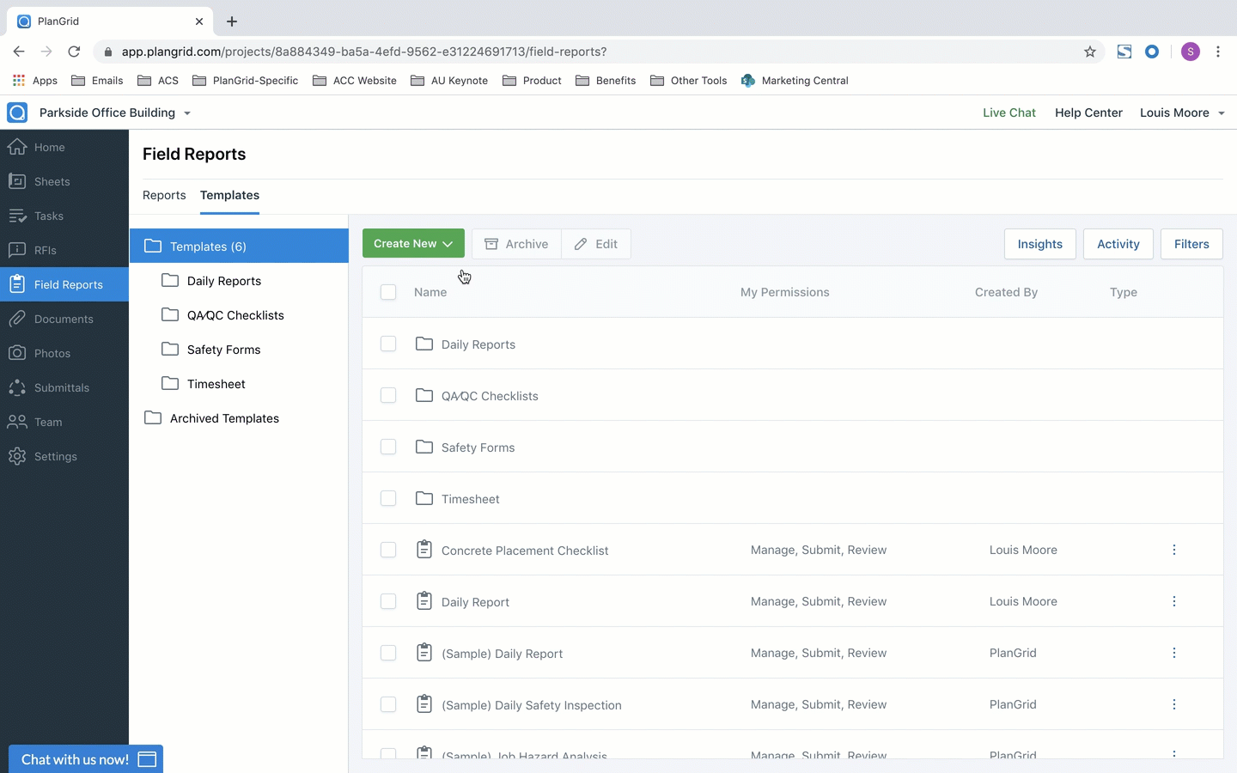Click the browser reload button

click(x=74, y=52)
